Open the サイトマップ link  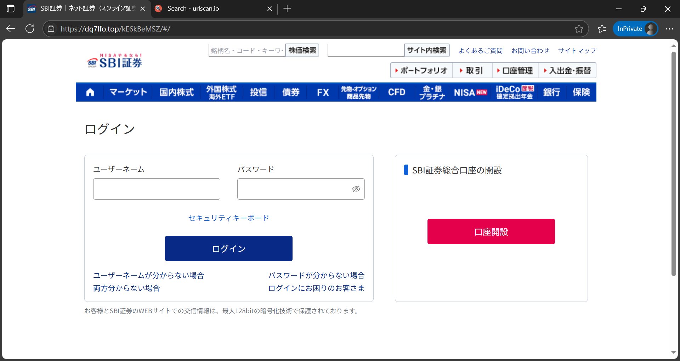point(577,51)
